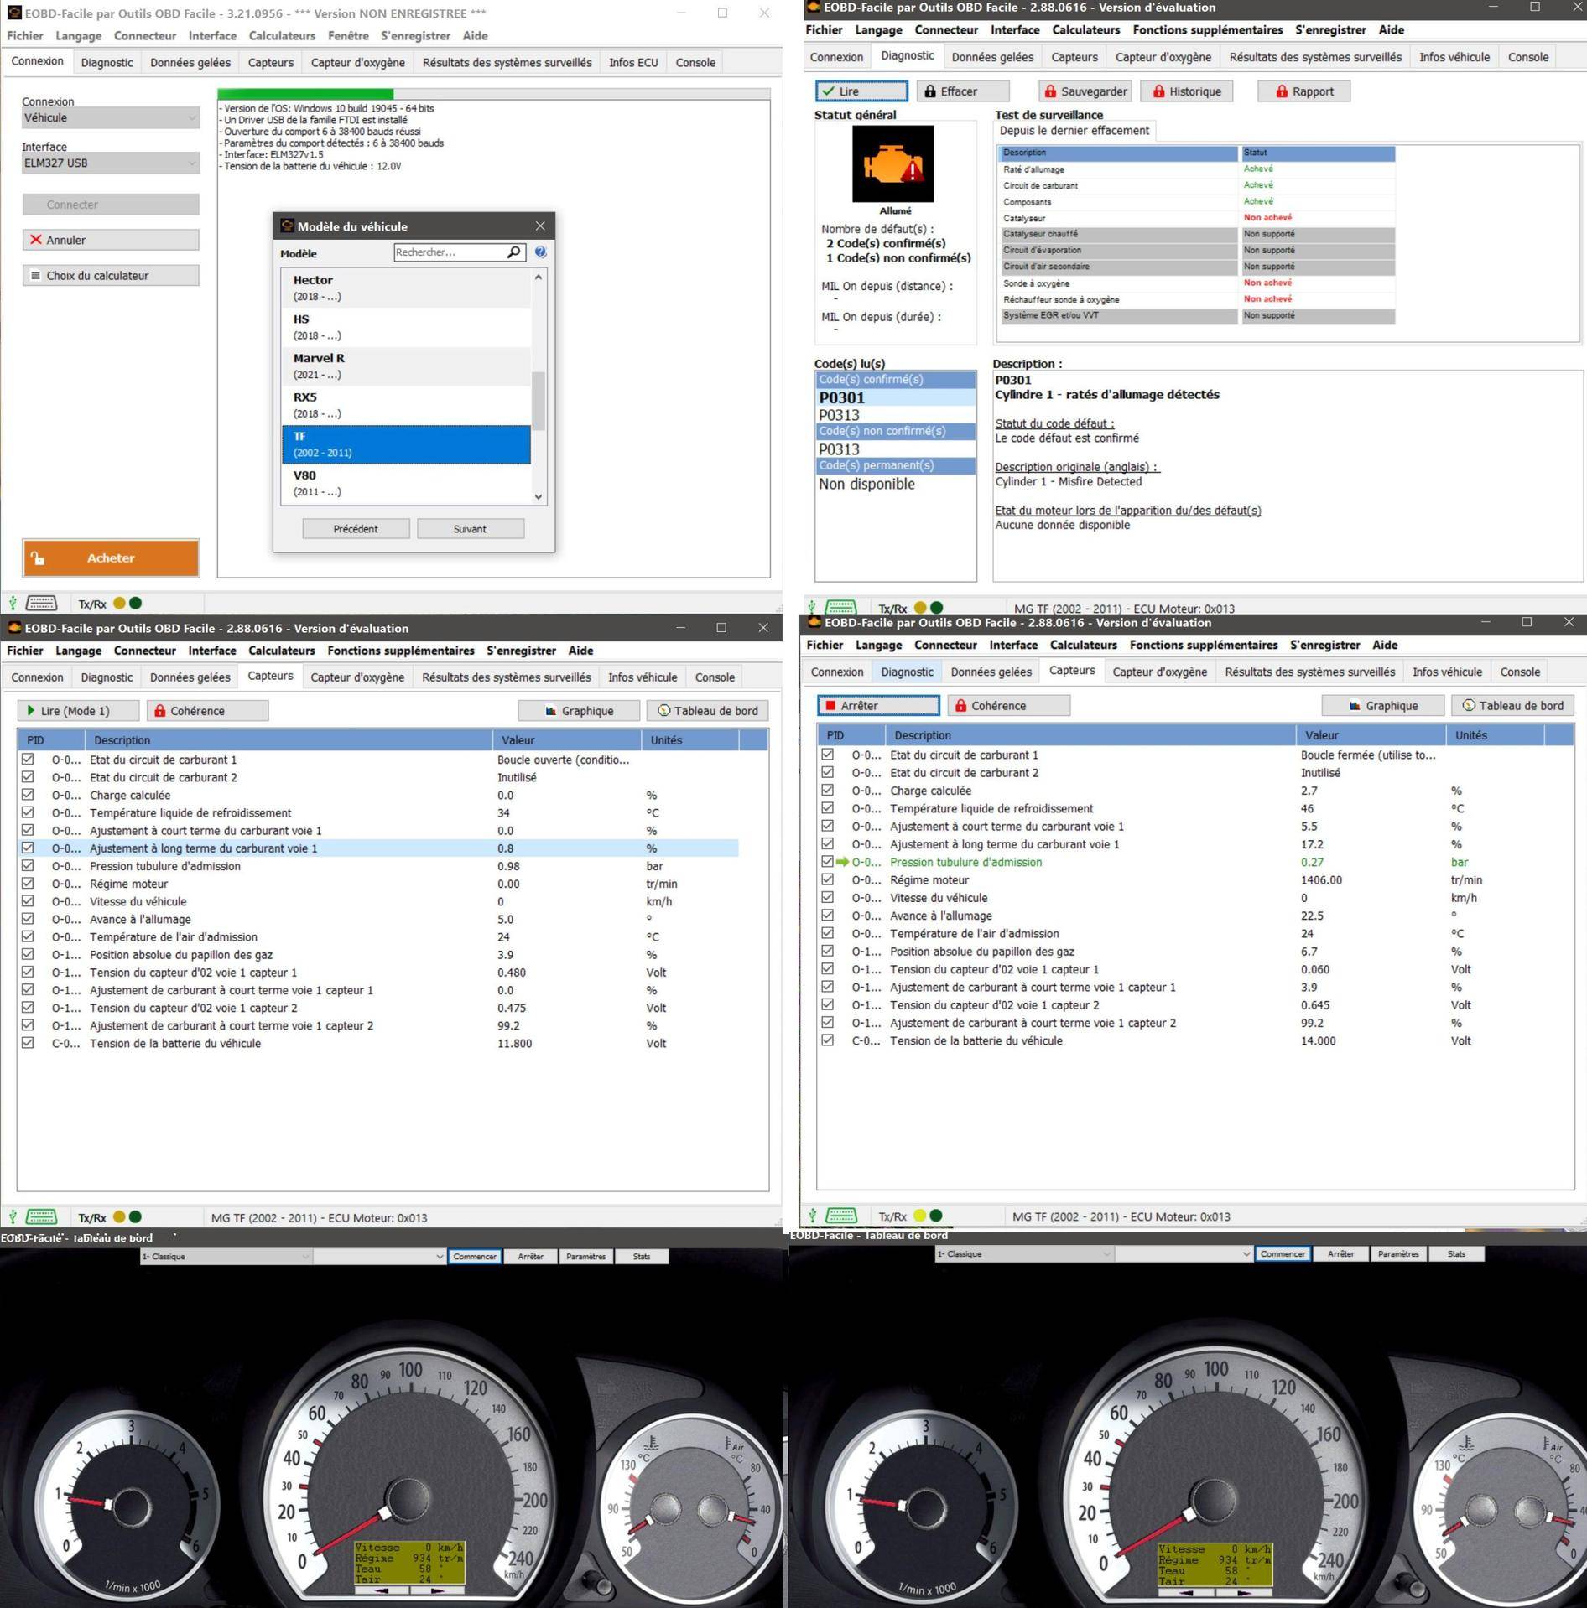
Task: Toggle checkbox for battery voltage reading 11.800
Action: (28, 1043)
